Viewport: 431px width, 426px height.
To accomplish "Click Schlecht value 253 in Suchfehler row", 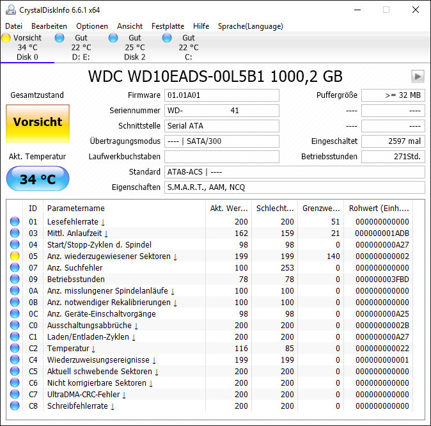I will [287, 268].
